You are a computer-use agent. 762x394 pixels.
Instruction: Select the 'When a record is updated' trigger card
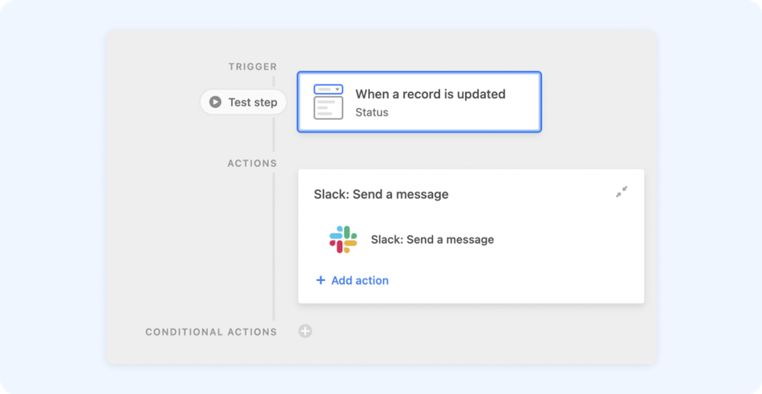(419, 102)
